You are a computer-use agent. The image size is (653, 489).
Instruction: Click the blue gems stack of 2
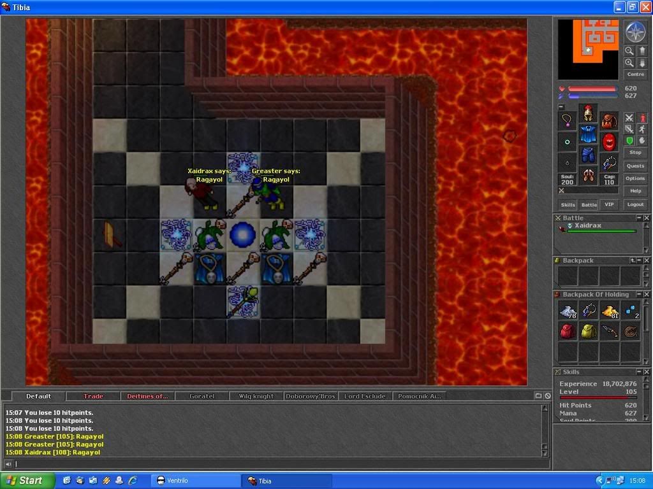click(x=631, y=311)
